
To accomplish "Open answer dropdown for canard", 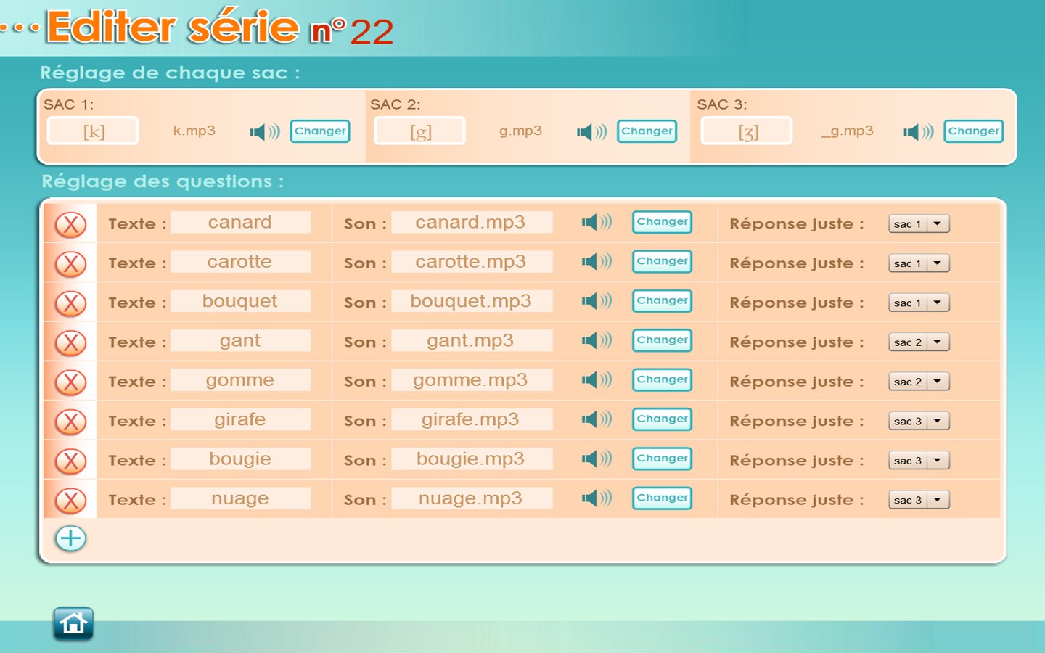I will tap(919, 224).
